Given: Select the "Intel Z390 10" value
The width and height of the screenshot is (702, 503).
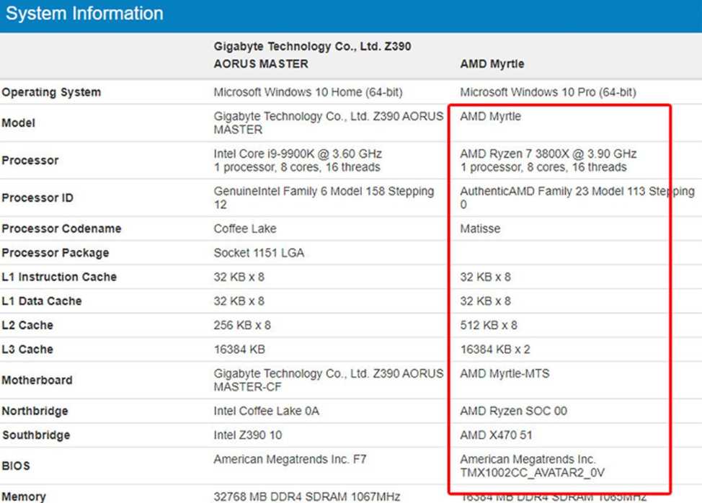Looking at the screenshot, I should [x=248, y=435].
